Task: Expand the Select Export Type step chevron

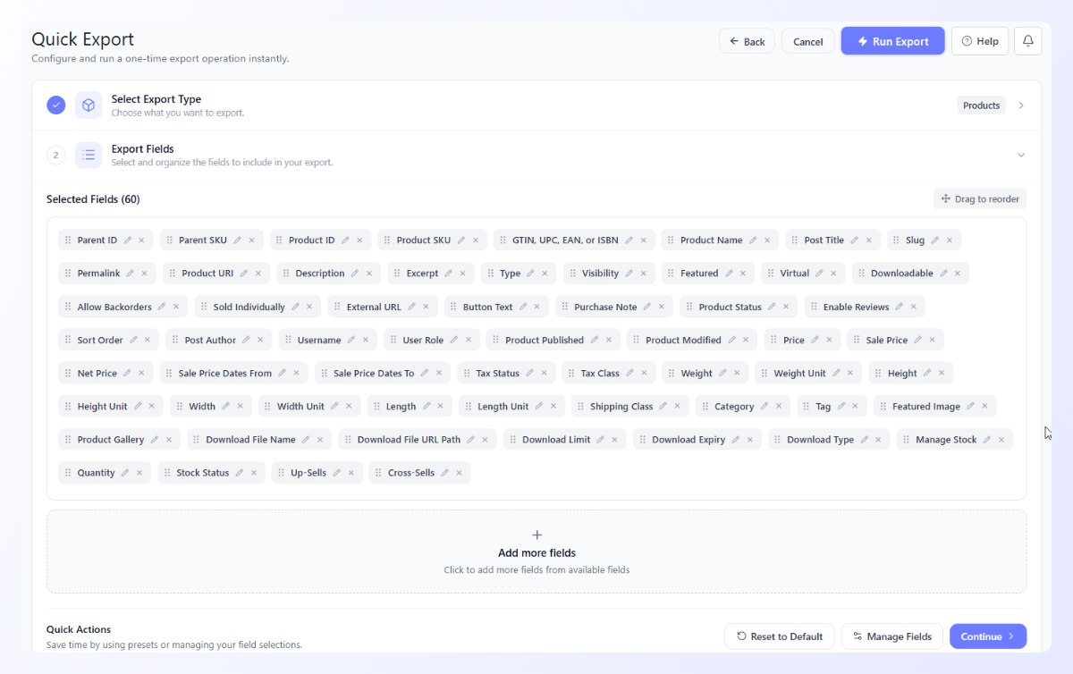Action: tap(1021, 105)
